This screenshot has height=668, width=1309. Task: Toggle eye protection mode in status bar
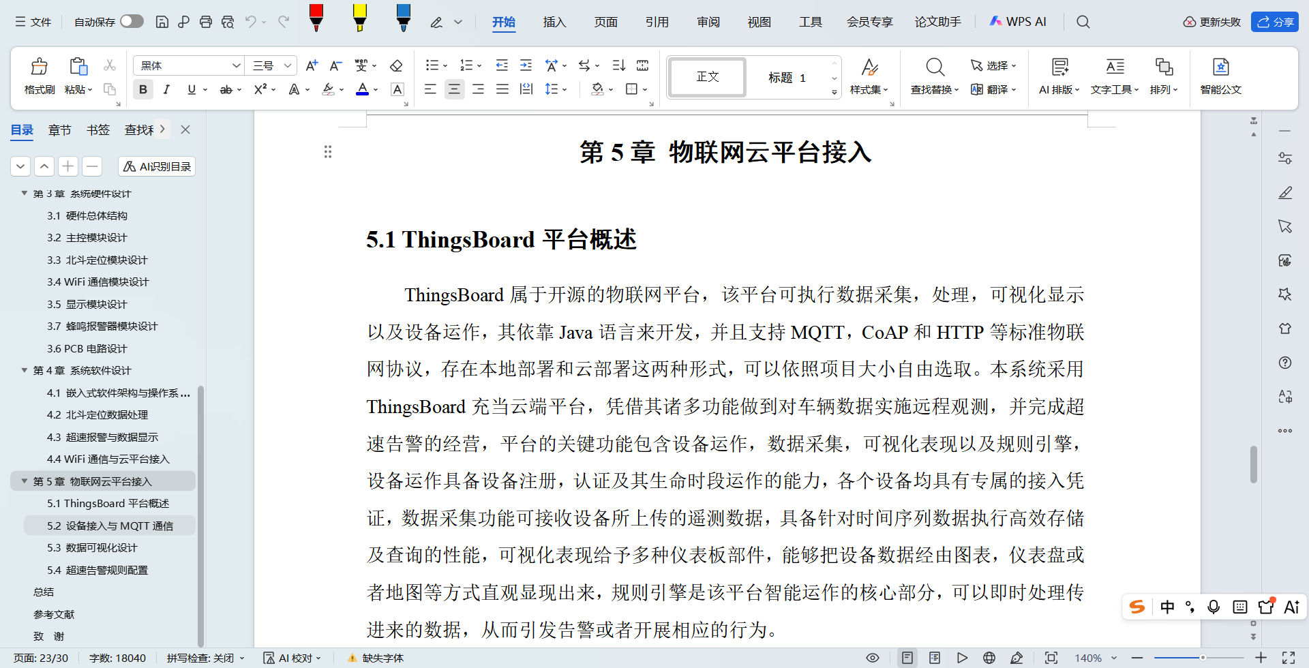pyautogui.click(x=873, y=658)
